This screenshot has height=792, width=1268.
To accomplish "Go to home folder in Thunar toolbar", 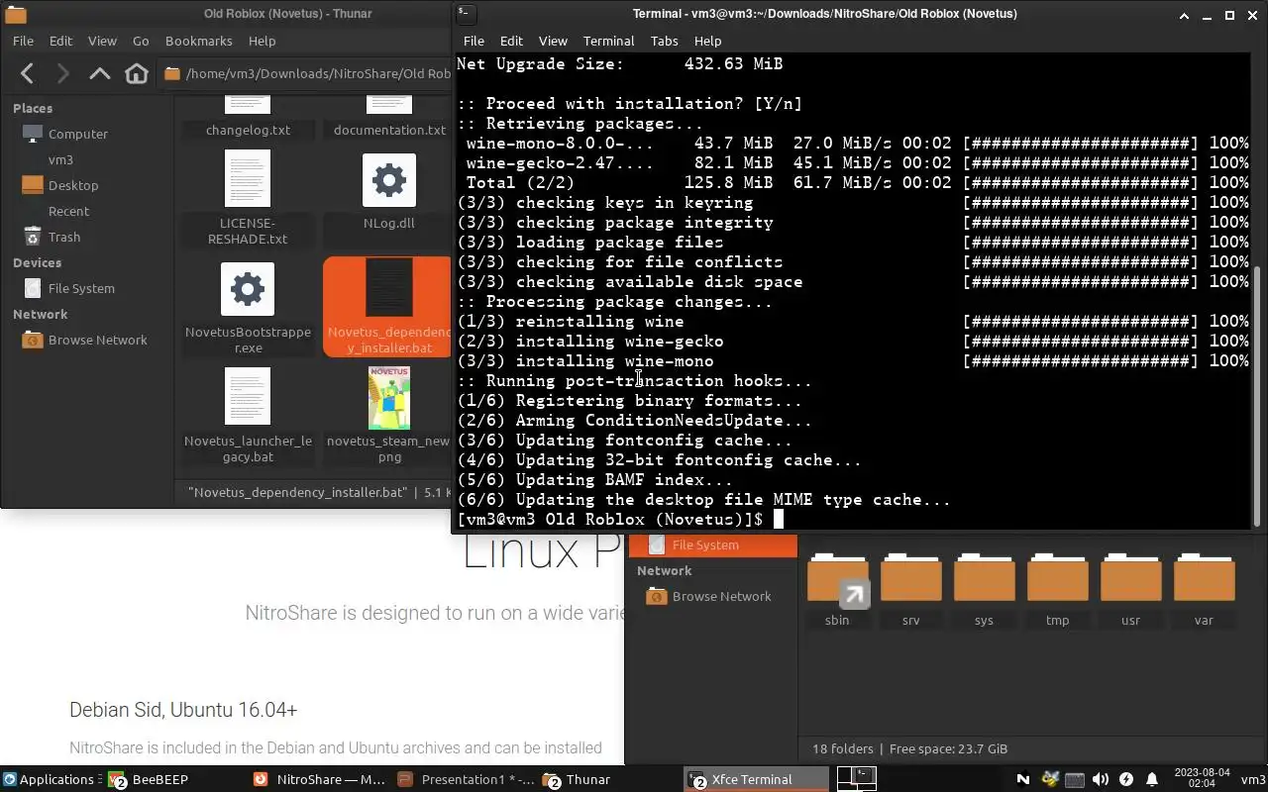I will click(137, 73).
